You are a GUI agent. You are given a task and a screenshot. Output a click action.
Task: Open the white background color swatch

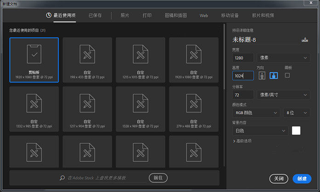[x=296, y=130]
